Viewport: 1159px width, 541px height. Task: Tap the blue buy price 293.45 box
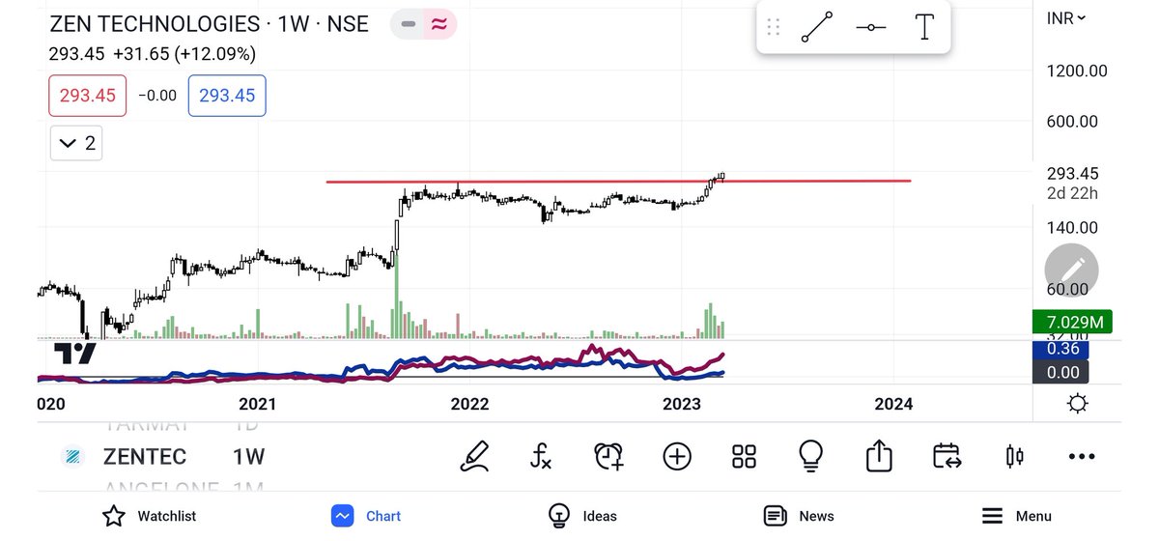coord(227,96)
